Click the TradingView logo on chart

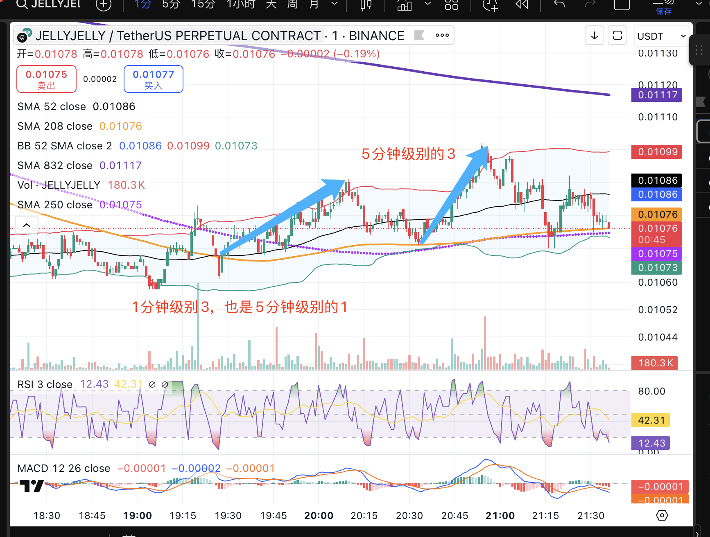31,486
